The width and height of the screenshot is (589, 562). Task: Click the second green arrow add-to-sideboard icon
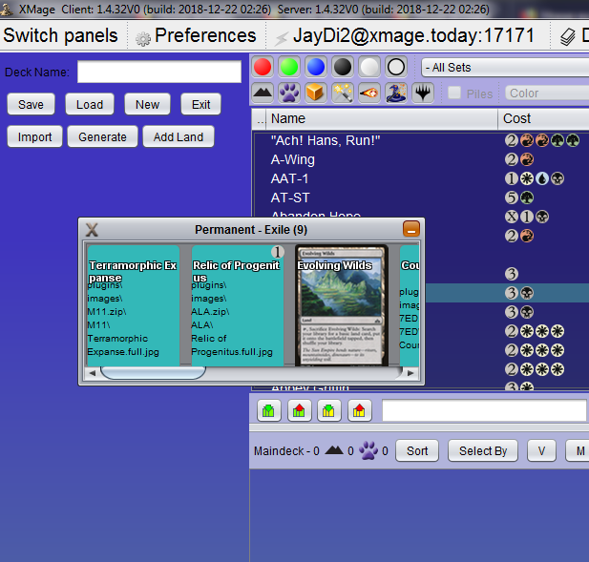coord(329,410)
